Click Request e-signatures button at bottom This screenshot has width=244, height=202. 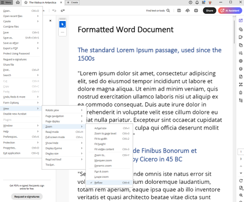pos(27,197)
